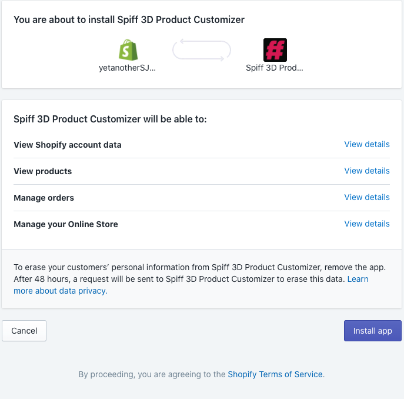Cancel the app installation
The height and width of the screenshot is (399, 404).
coord(24,331)
